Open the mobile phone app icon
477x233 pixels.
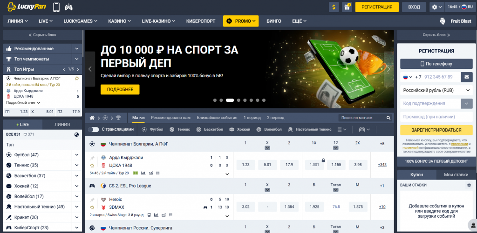point(56,7)
